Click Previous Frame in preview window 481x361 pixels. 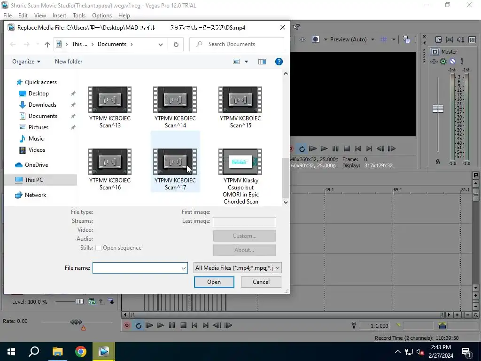pyautogui.click(x=380, y=149)
